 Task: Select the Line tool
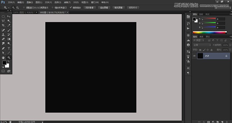(x=9, y=53)
